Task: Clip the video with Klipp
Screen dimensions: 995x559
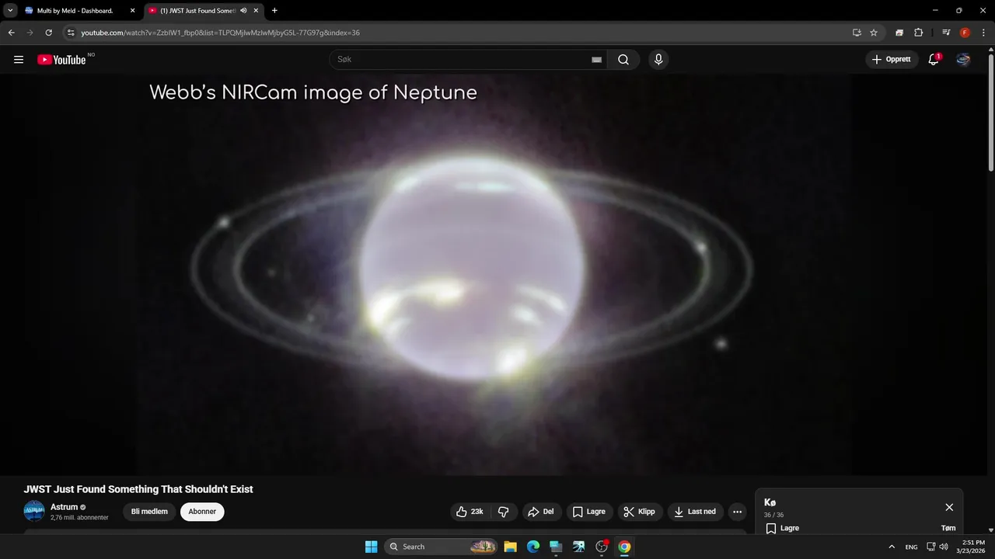Action: tap(640, 512)
